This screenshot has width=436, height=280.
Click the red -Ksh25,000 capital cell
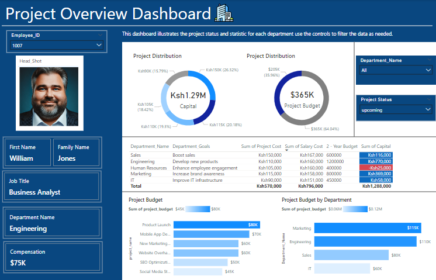376,168
